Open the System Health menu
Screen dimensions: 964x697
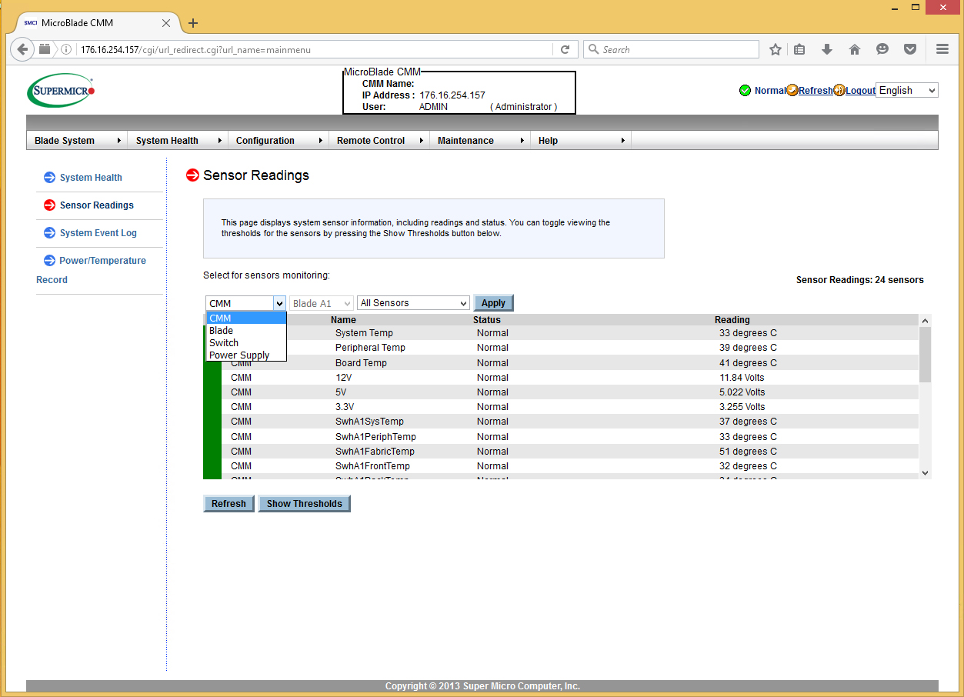tap(178, 141)
